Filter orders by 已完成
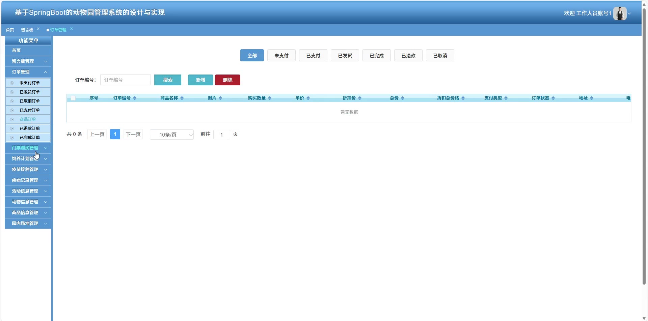This screenshot has width=648, height=321. 377,55
